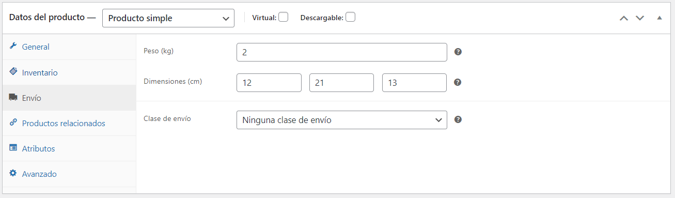675x198 pixels.
Task: Open the Producto simple type dropdown
Action: click(168, 18)
